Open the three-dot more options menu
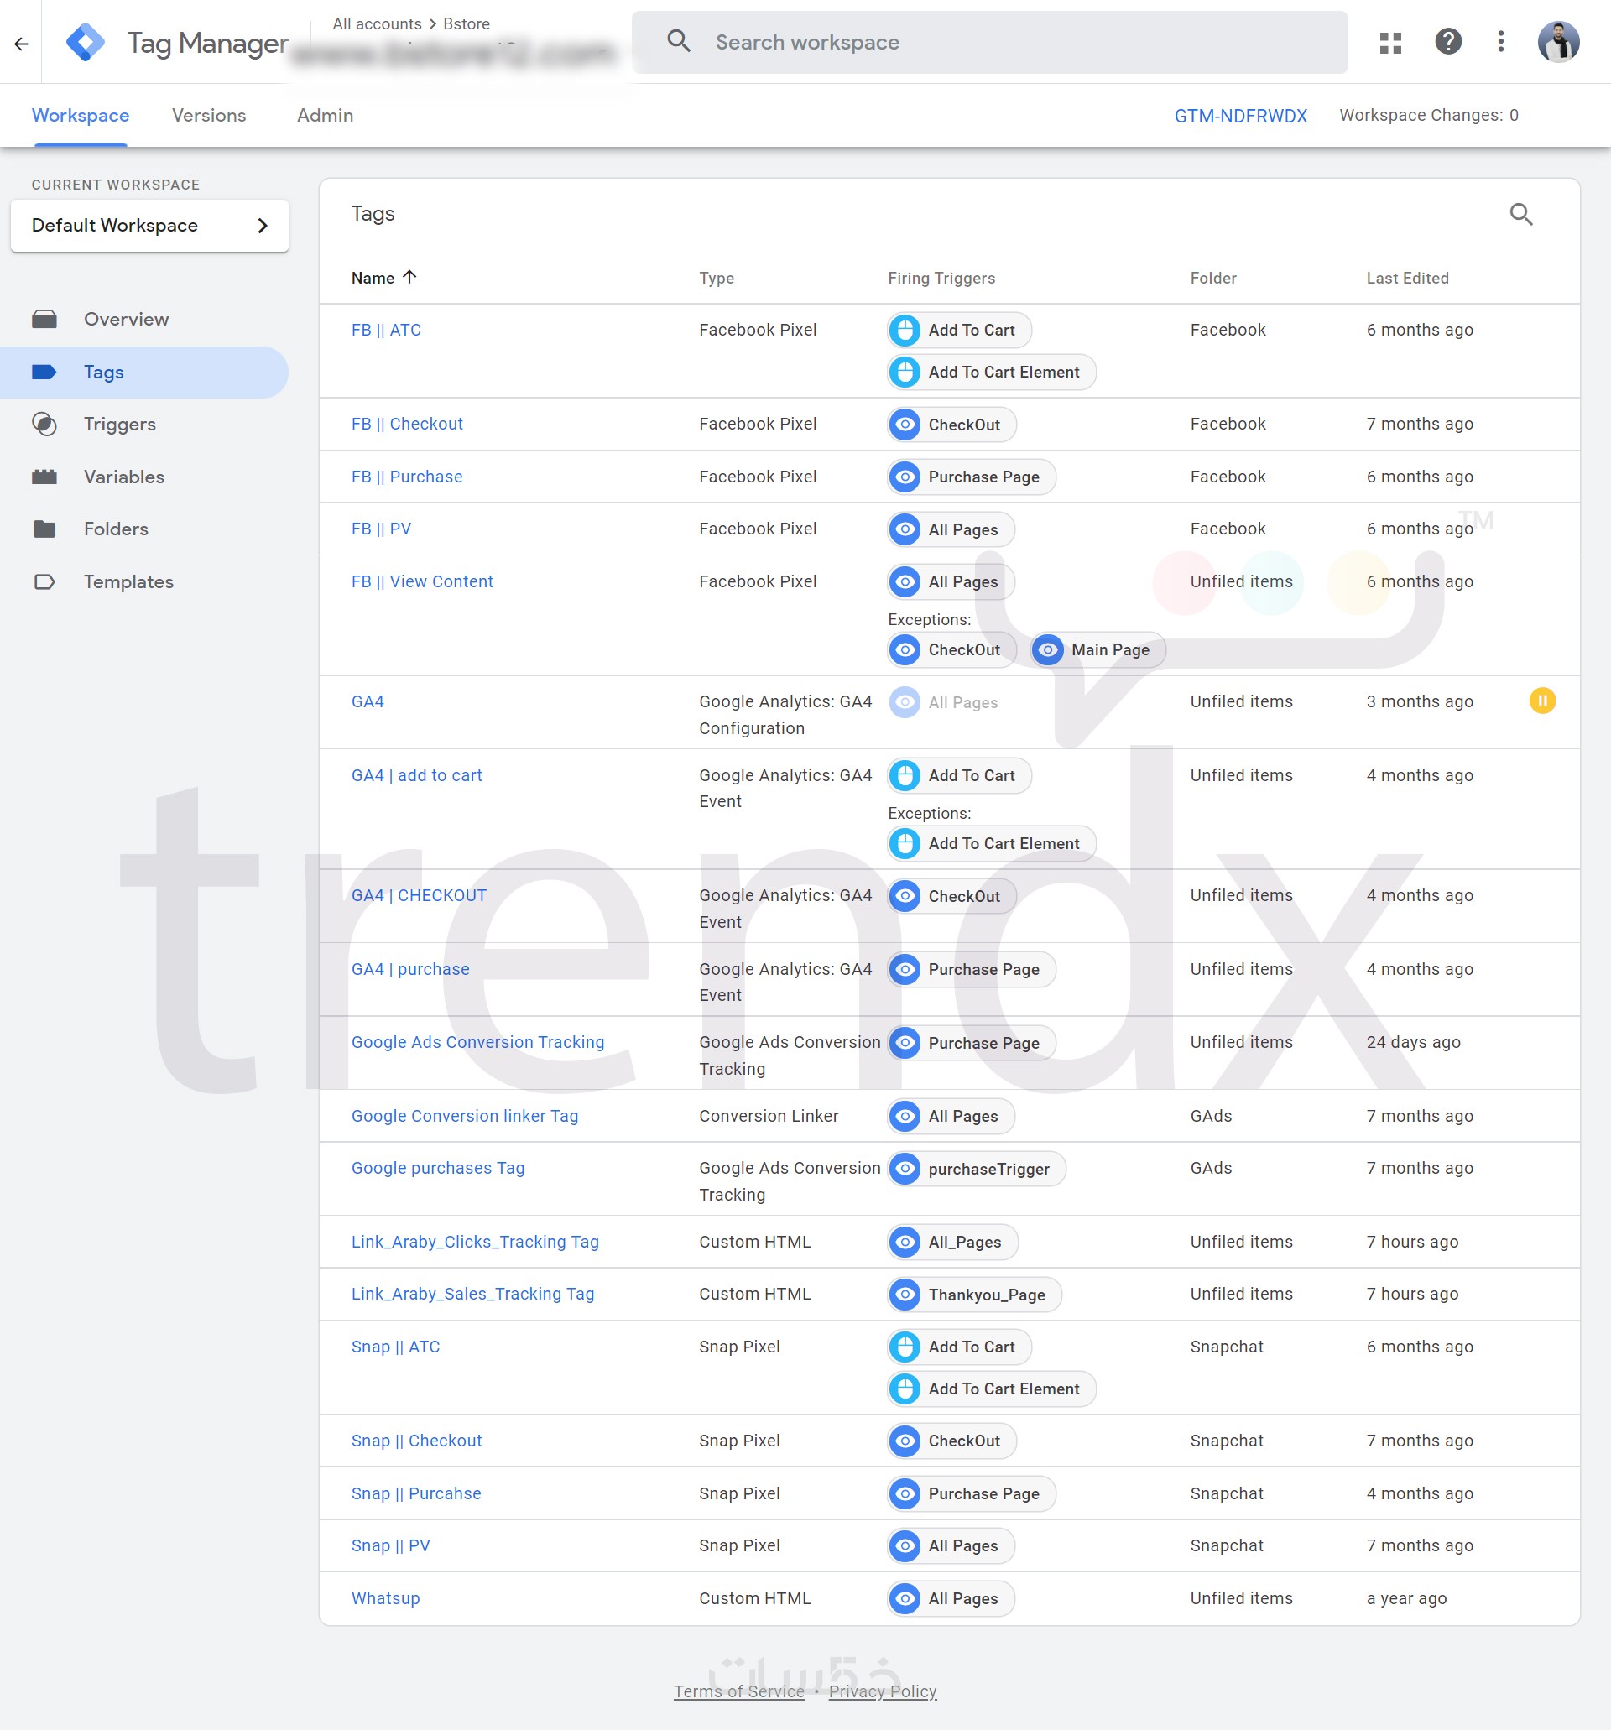This screenshot has height=1730, width=1611. (1500, 42)
